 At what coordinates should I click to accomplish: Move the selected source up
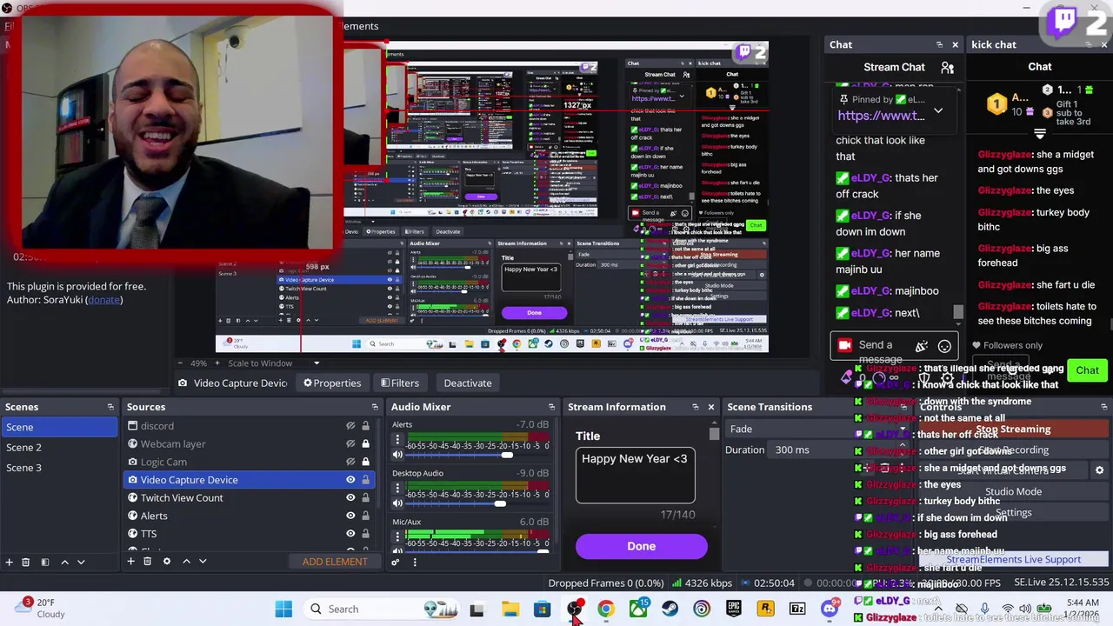186,561
